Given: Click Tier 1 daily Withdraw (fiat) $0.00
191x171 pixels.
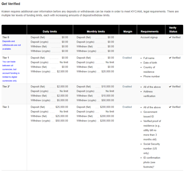Looking at the screenshot, I should 65,67.
